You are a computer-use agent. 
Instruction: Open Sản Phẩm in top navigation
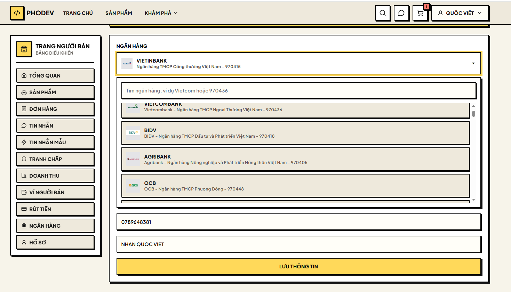[119, 13]
